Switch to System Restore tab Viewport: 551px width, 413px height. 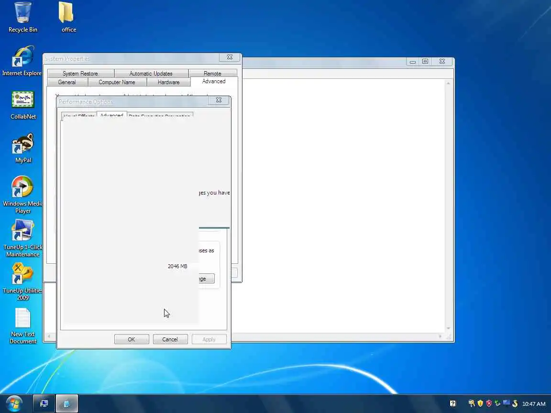pyautogui.click(x=80, y=74)
